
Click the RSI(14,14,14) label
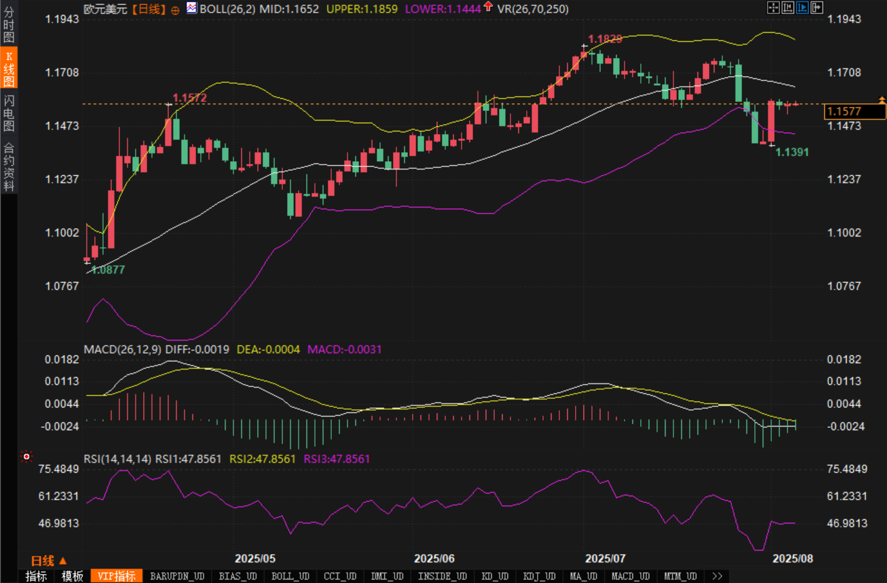[x=118, y=459]
